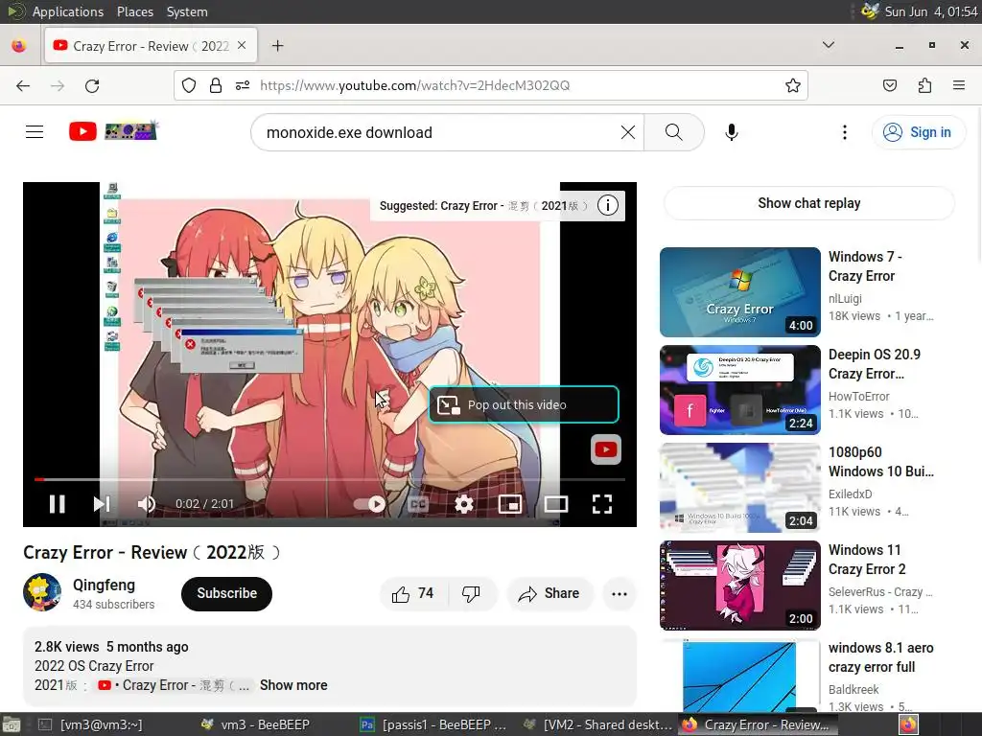
Task: Select the Crazy Error - Review tab
Action: point(151,46)
